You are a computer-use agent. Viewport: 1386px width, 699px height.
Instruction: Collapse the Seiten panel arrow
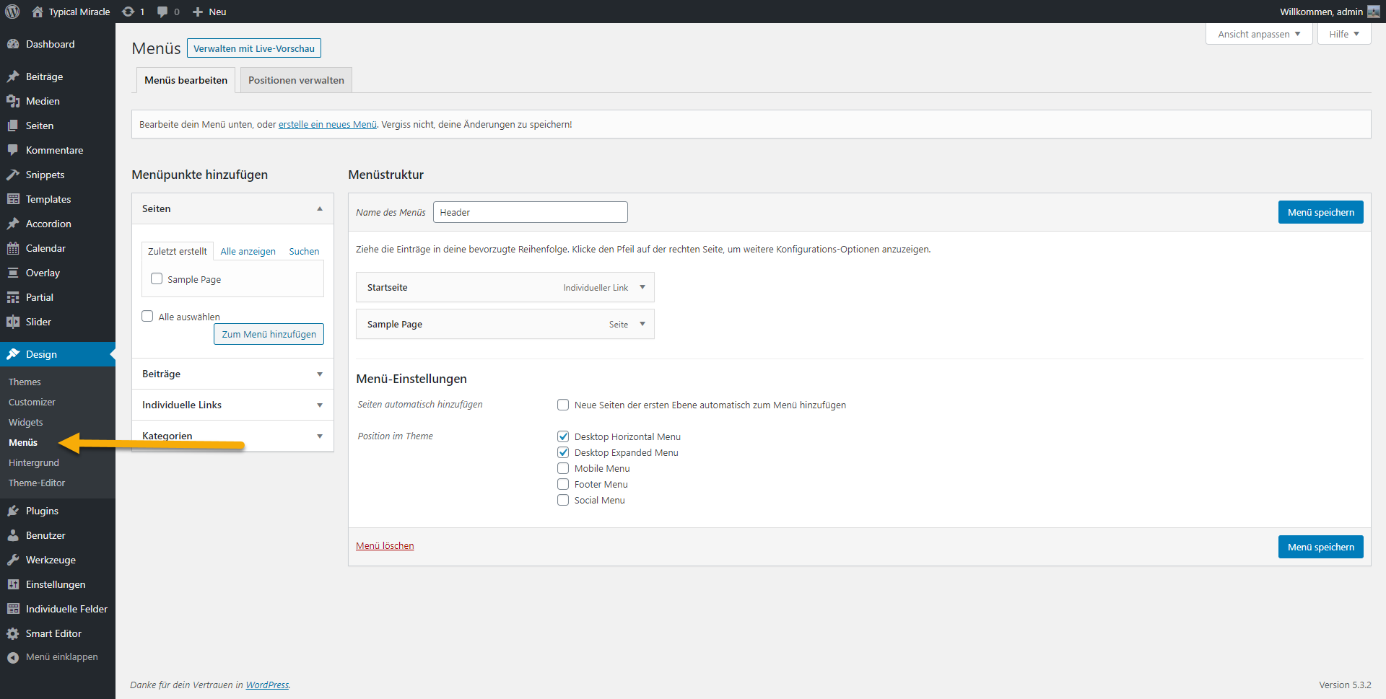[320, 208]
